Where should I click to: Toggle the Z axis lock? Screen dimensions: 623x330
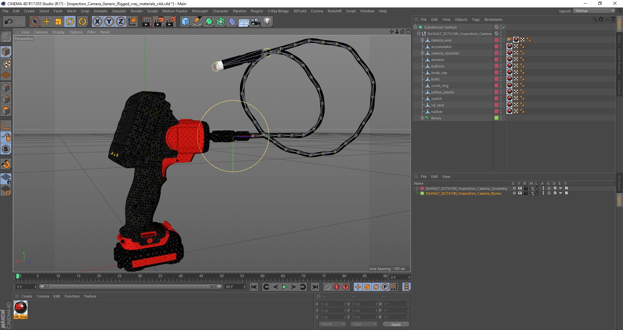121,22
